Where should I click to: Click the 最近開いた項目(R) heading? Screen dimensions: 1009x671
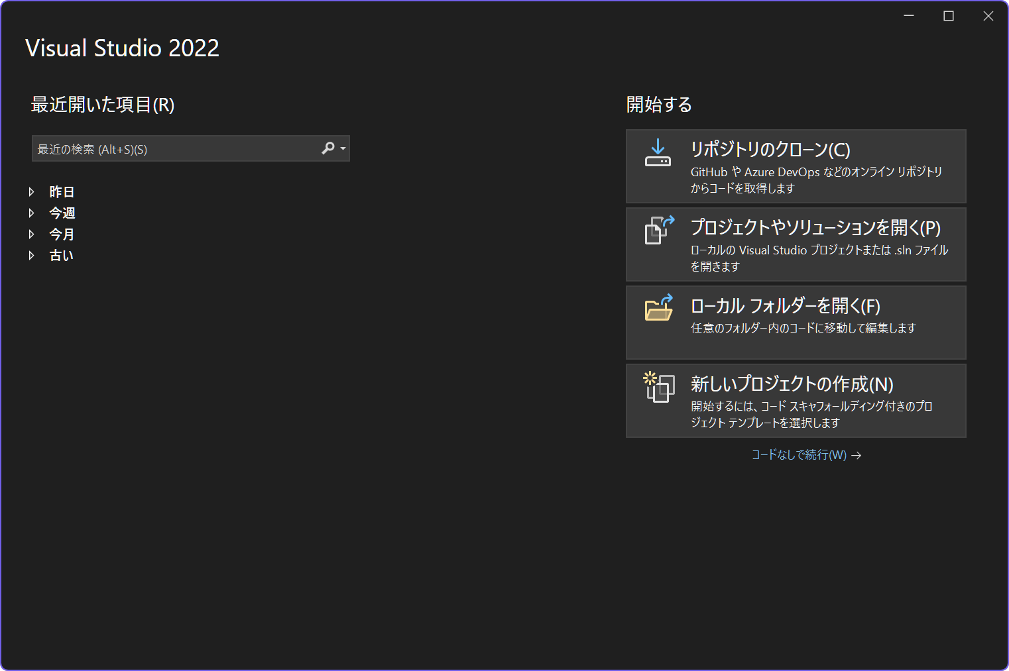[x=103, y=105]
